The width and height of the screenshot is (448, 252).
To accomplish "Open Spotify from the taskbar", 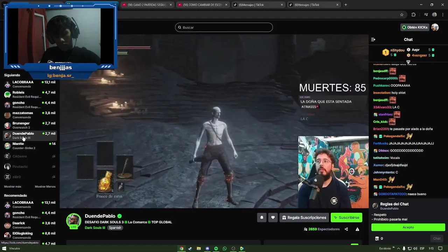I will [x=216, y=248].
